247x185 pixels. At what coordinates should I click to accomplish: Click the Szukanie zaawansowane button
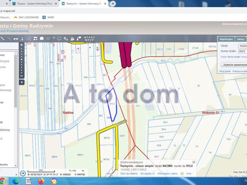[x=234, y=65]
